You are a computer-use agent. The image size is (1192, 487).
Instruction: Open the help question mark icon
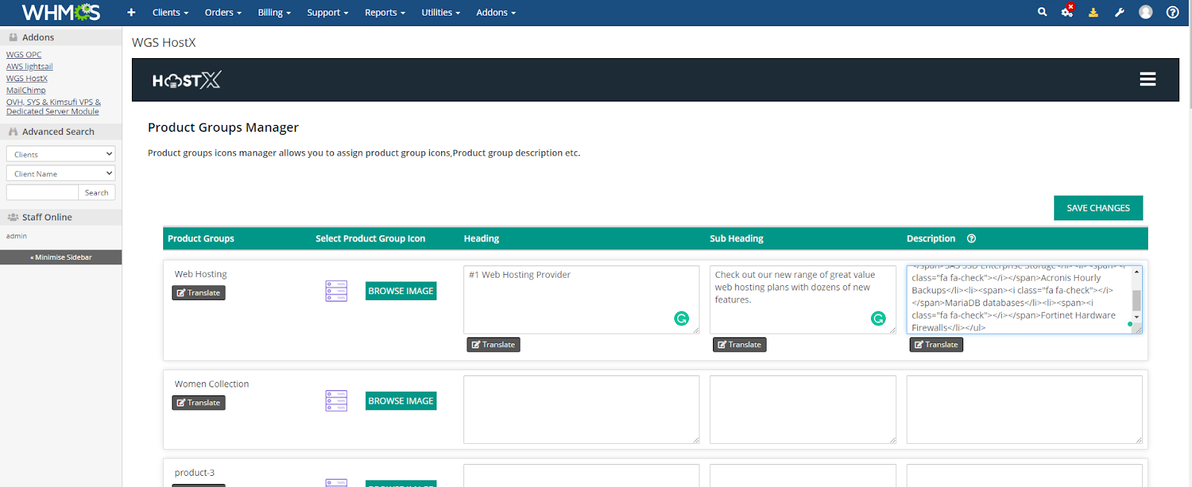click(x=1173, y=12)
